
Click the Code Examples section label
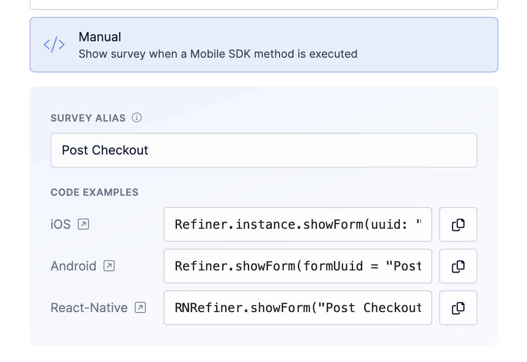pyautogui.click(x=94, y=192)
